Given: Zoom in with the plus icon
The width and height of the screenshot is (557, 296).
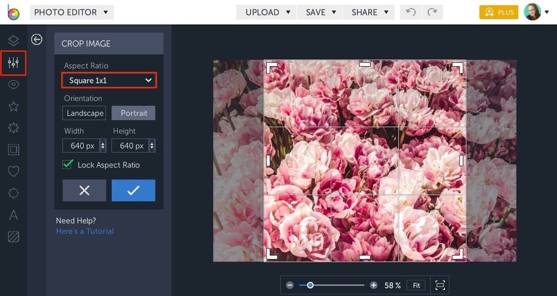Looking at the screenshot, I should 373,285.
